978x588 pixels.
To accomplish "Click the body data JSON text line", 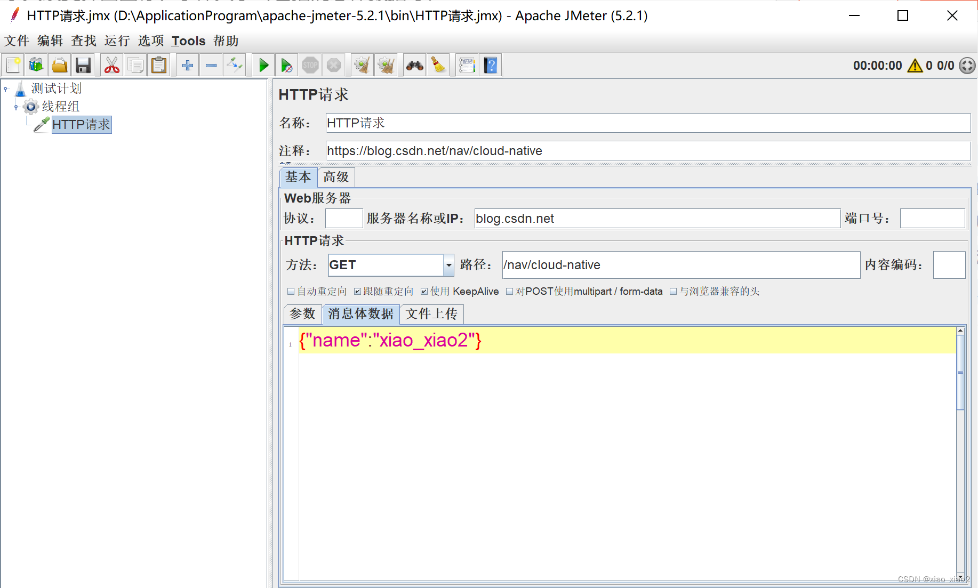I will coord(390,340).
